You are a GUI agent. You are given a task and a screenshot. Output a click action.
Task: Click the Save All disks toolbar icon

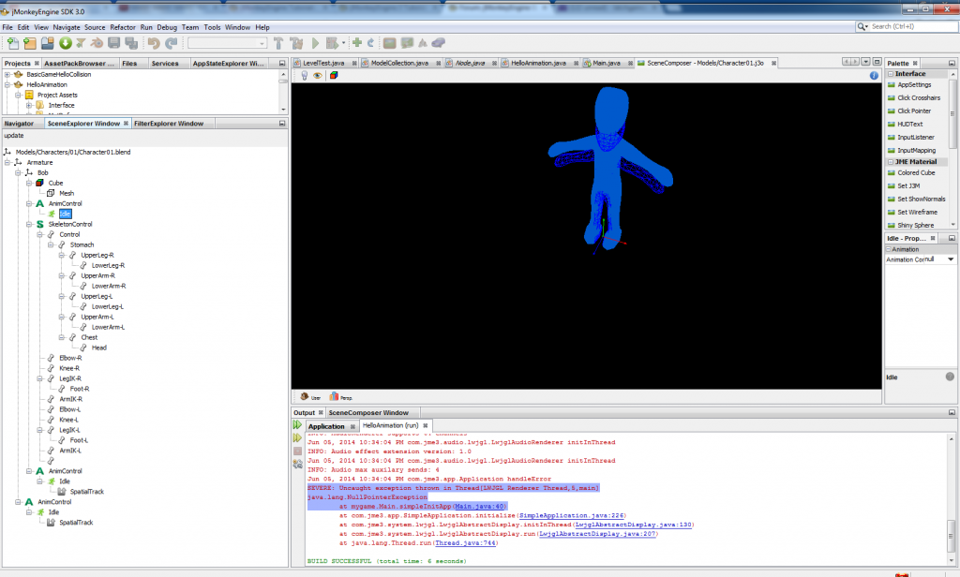(x=131, y=43)
